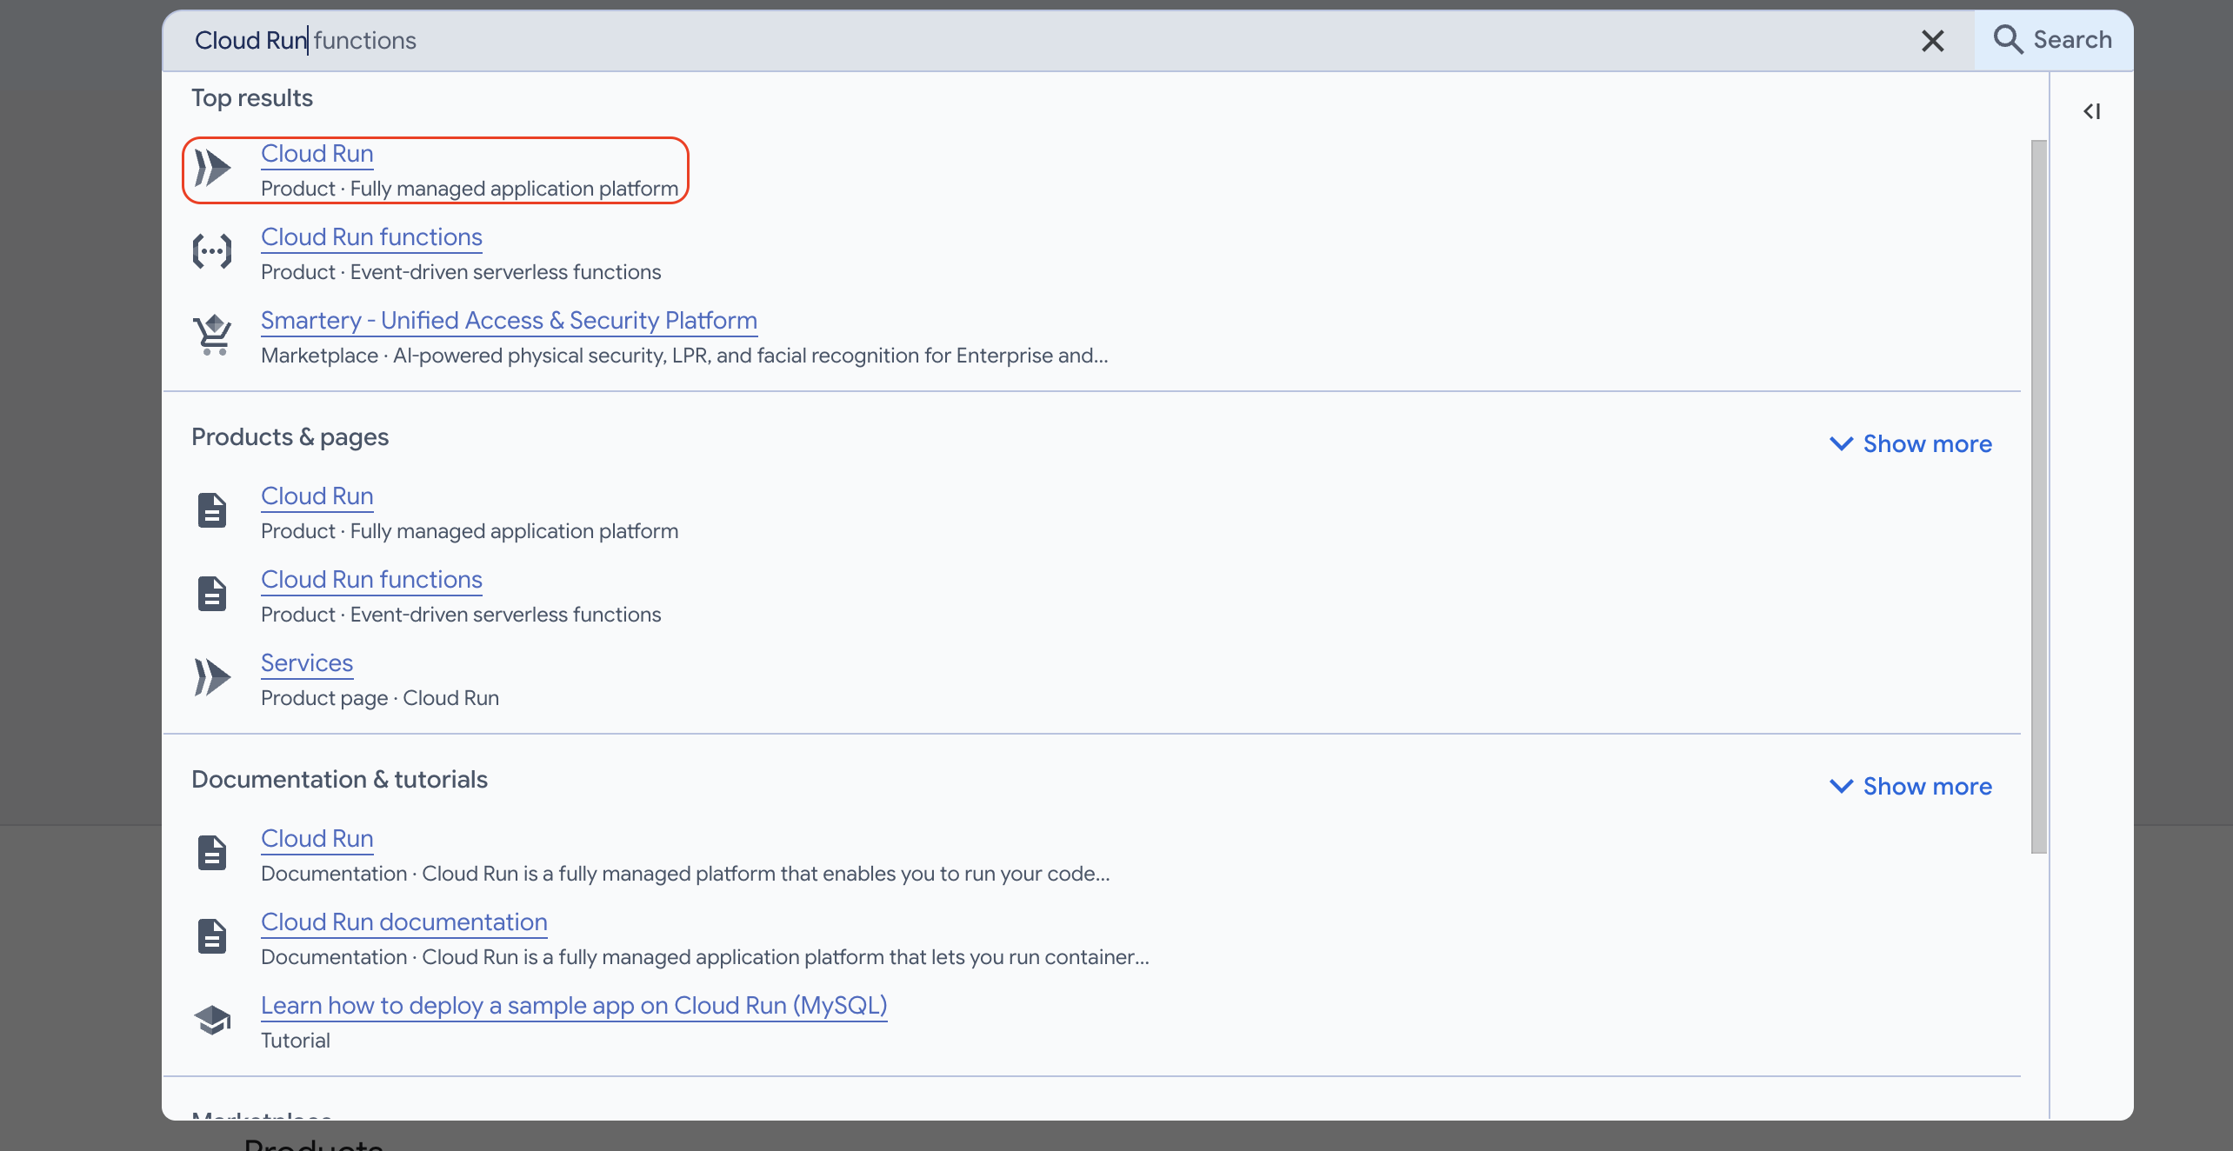The width and height of the screenshot is (2233, 1151).
Task: Click the Cloud Run functions bracket icon in Top results
Action: pos(212,251)
